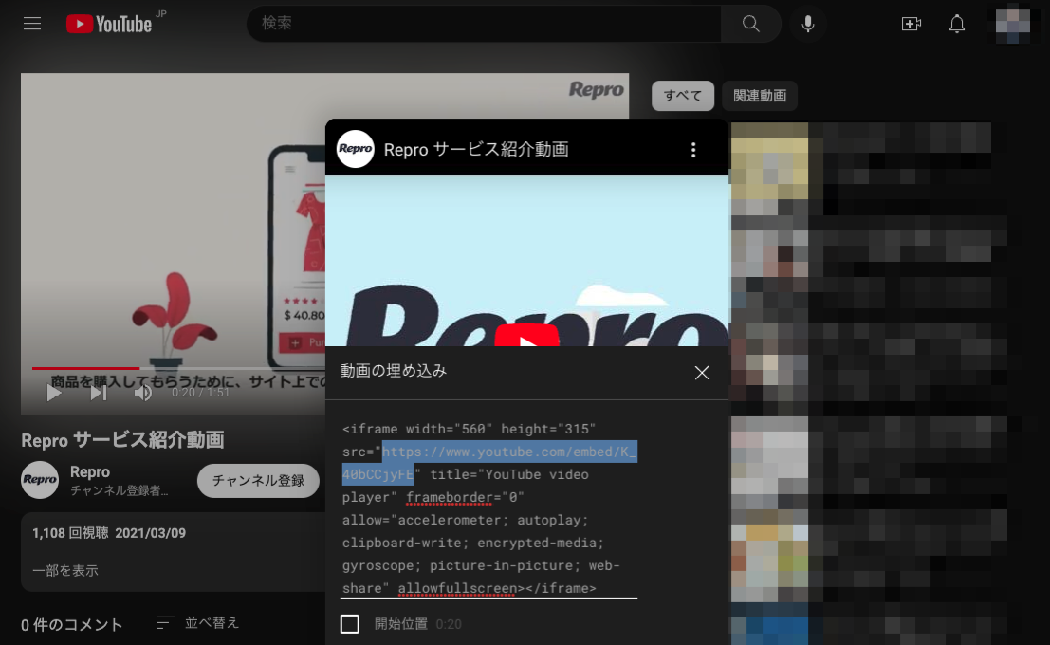Select the 関連動画 filter chip

coord(760,96)
